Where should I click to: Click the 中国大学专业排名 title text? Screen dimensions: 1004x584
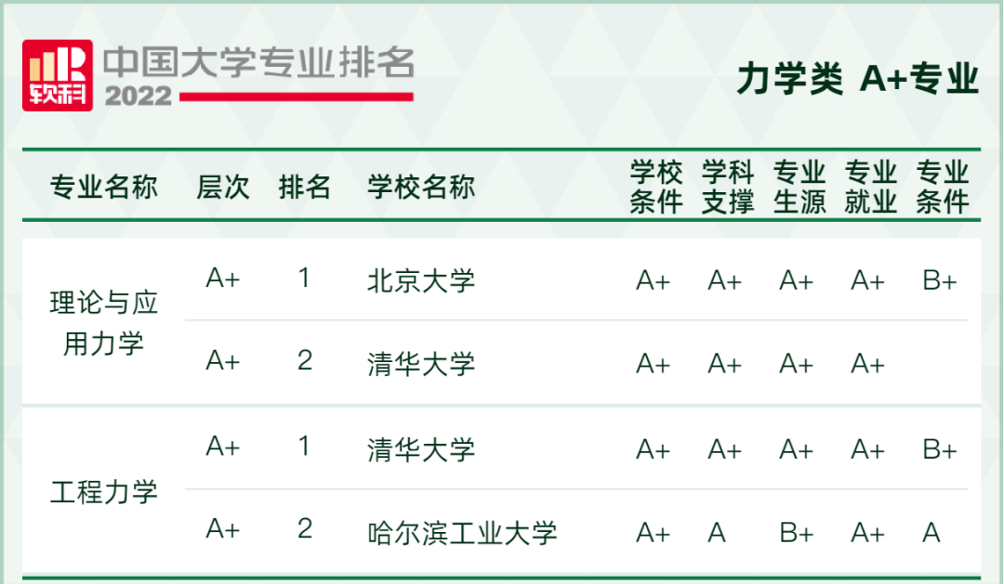click(258, 61)
